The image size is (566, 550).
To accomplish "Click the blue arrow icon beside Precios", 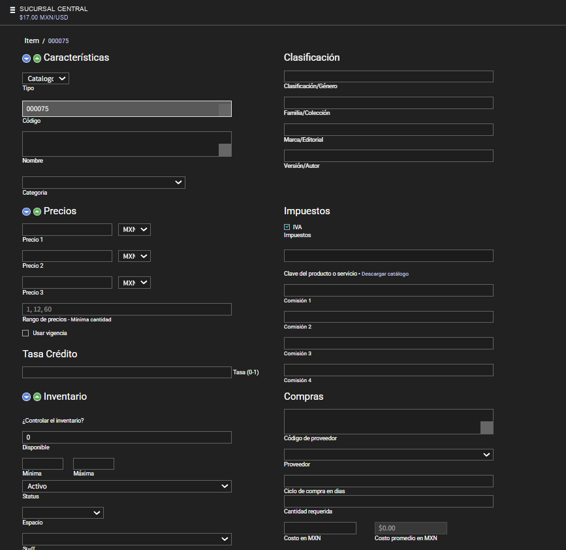I will coord(26,212).
